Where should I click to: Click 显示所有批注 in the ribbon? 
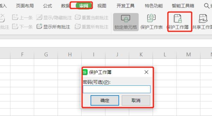(x=53, y=26)
